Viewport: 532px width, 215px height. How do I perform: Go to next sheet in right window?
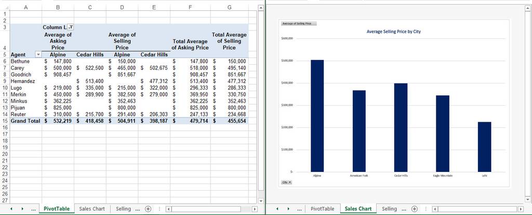click(289, 209)
